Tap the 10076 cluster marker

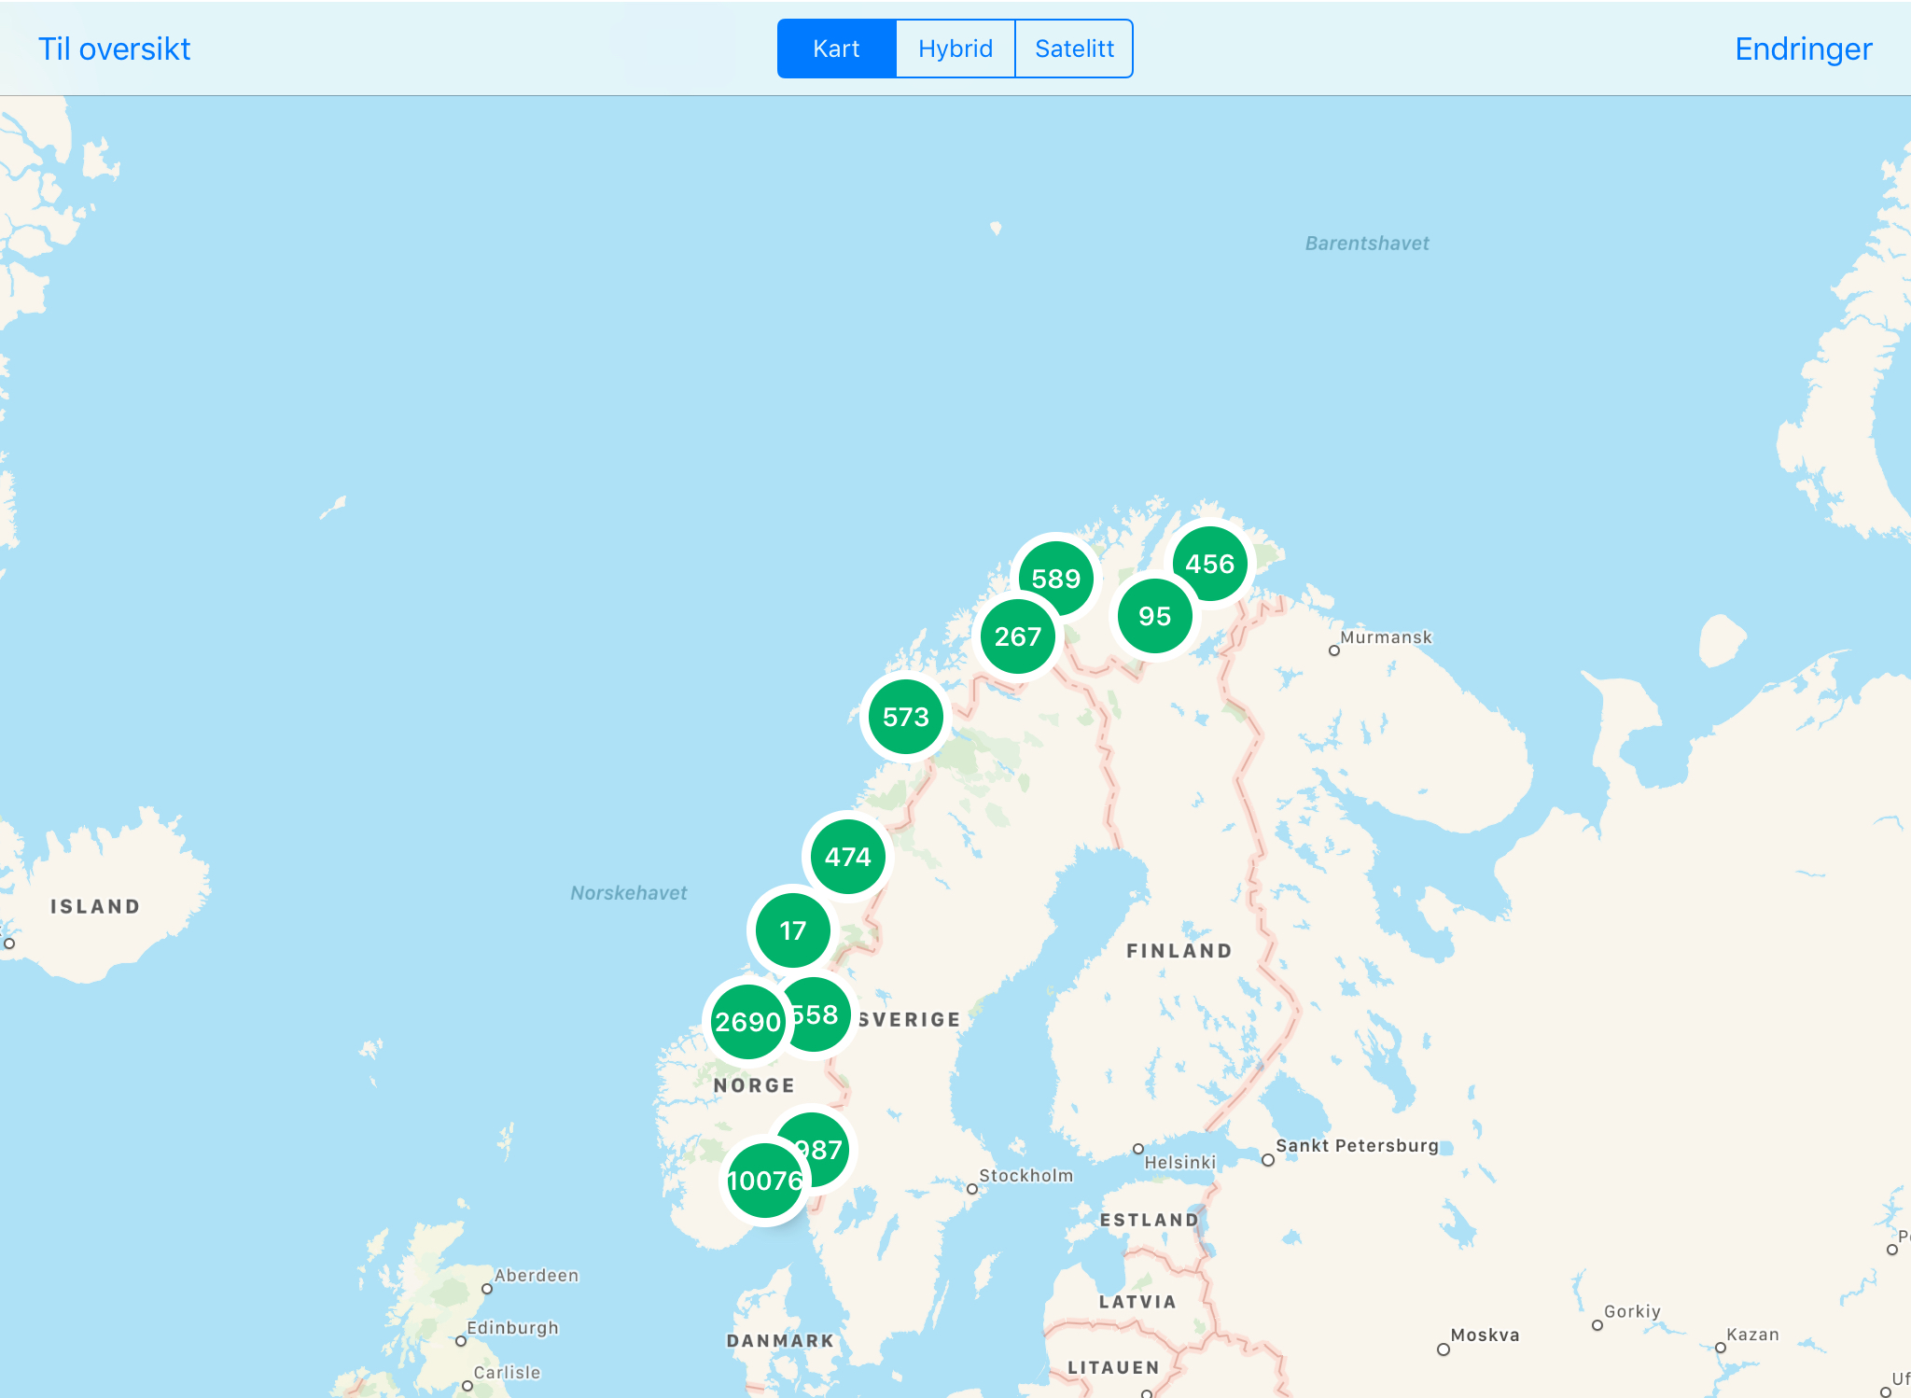click(764, 1181)
